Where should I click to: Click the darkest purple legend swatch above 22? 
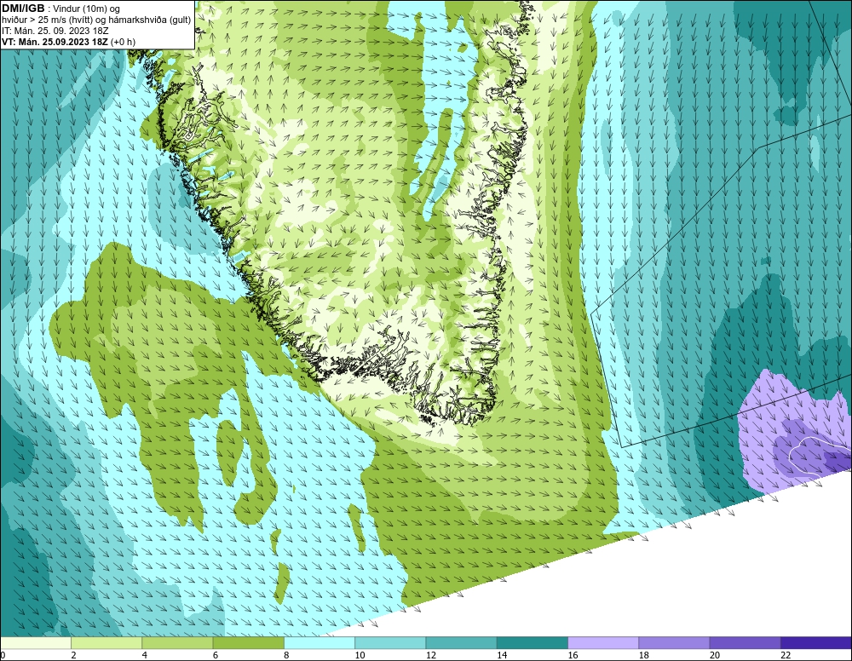click(x=815, y=643)
